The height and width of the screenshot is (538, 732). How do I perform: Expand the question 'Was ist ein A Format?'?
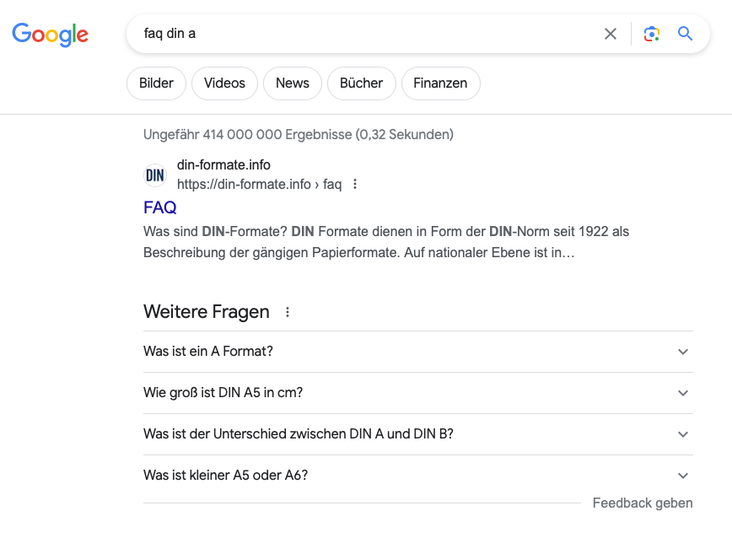pos(417,352)
